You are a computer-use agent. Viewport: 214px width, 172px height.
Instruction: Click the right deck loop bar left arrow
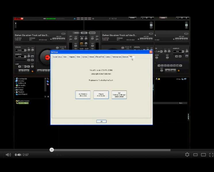coord(159,66)
